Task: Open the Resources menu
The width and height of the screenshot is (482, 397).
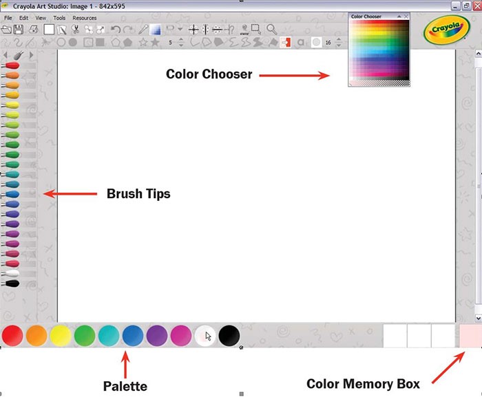Action: 84,18
